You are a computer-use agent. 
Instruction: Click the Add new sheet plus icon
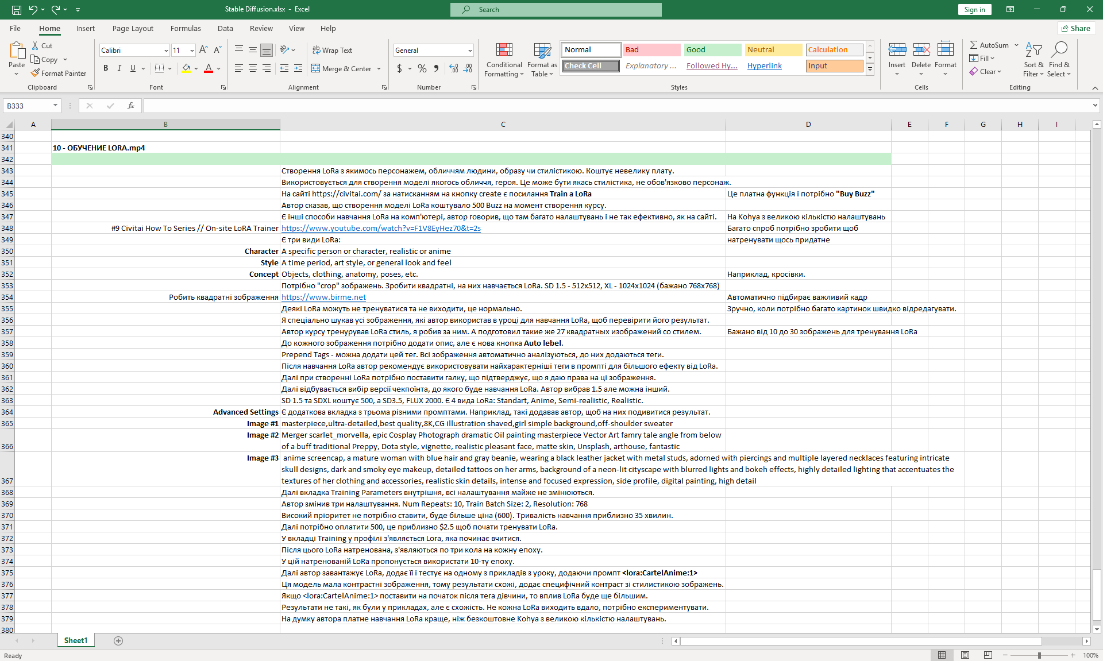pyautogui.click(x=118, y=641)
